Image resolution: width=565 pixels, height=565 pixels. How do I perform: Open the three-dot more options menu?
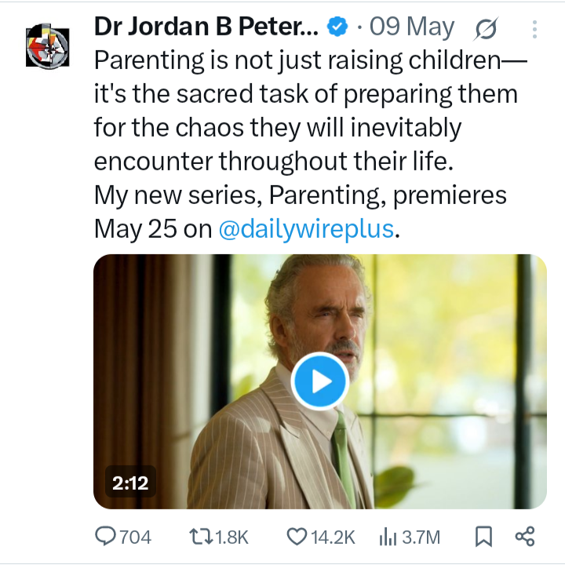pos(534,29)
